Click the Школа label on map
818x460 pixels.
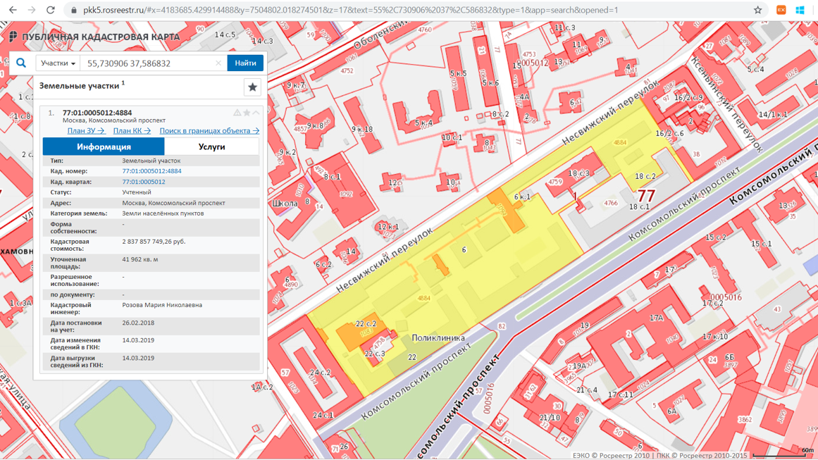pyautogui.click(x=285, y=204)
